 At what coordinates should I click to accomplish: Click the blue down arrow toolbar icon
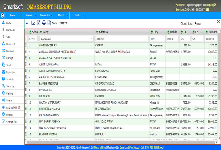(27, 23)
